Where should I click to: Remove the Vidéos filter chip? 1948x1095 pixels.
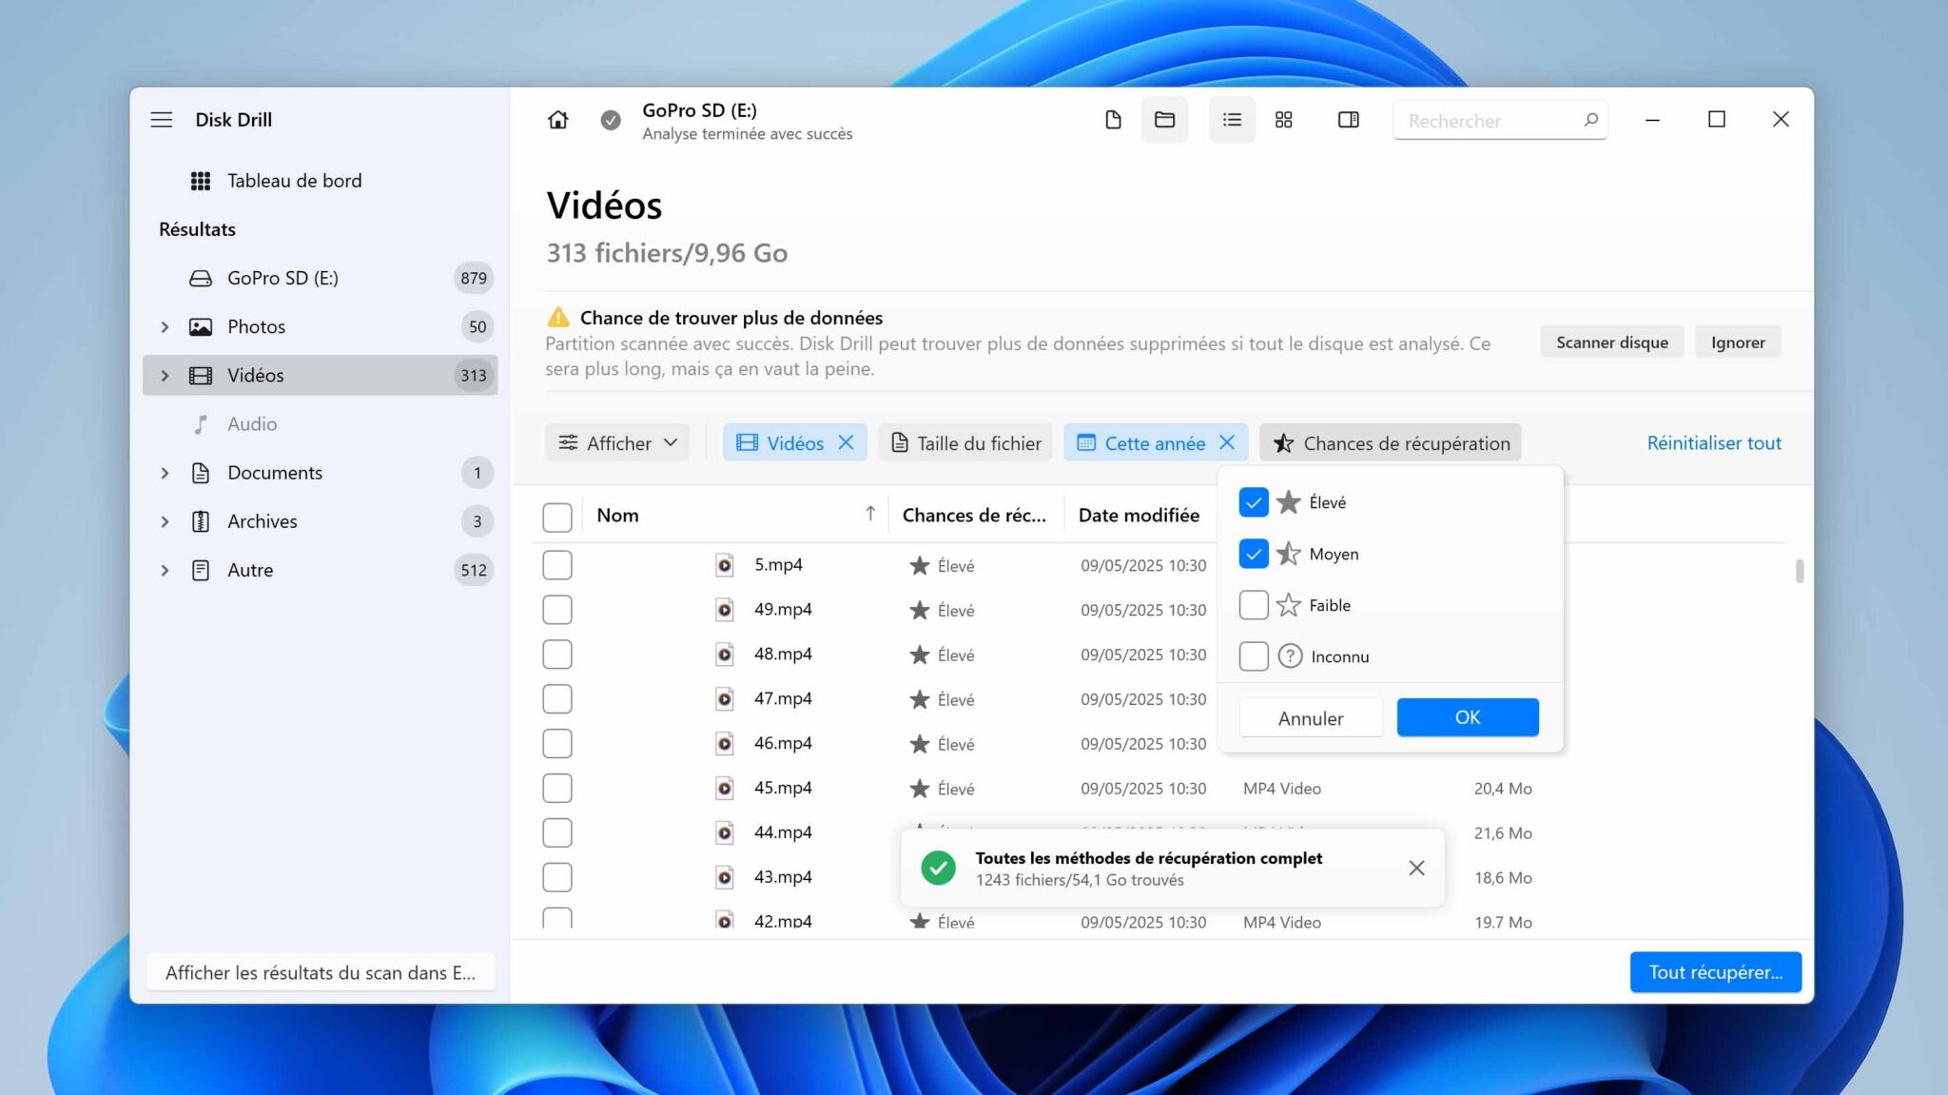point(846,442)
